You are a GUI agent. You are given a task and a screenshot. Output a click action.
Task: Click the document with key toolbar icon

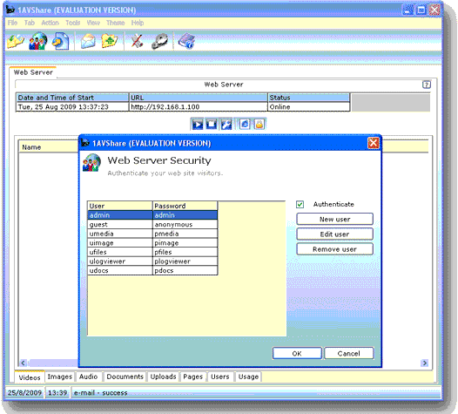[61, 41]
